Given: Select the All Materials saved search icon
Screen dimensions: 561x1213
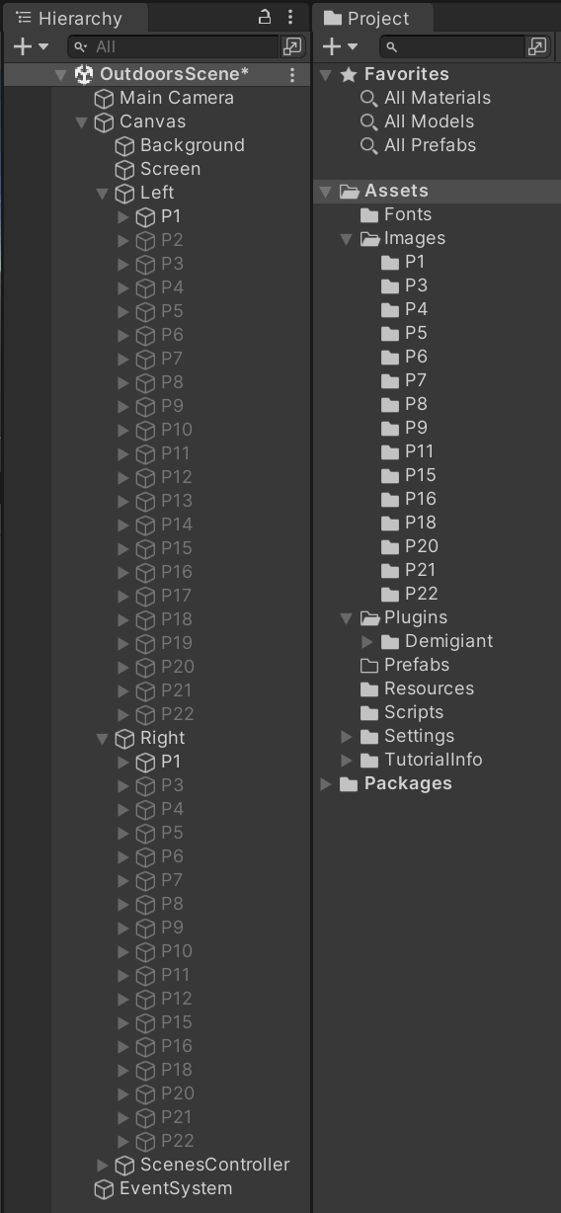Looking at the screenshot, I should point(368,98).
